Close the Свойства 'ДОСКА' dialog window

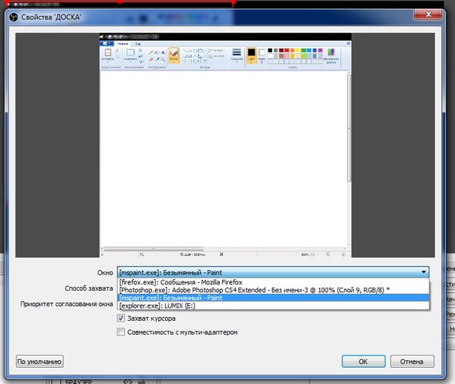(x=428, y=14)
